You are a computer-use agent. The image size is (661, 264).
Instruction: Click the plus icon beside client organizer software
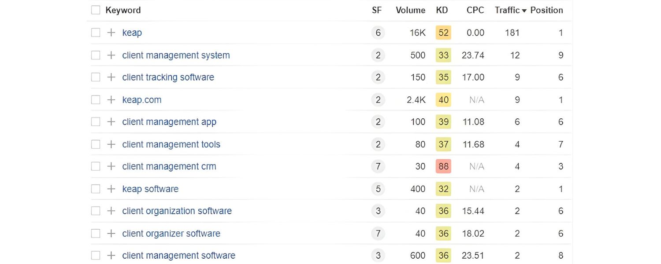tap(111, 233)
